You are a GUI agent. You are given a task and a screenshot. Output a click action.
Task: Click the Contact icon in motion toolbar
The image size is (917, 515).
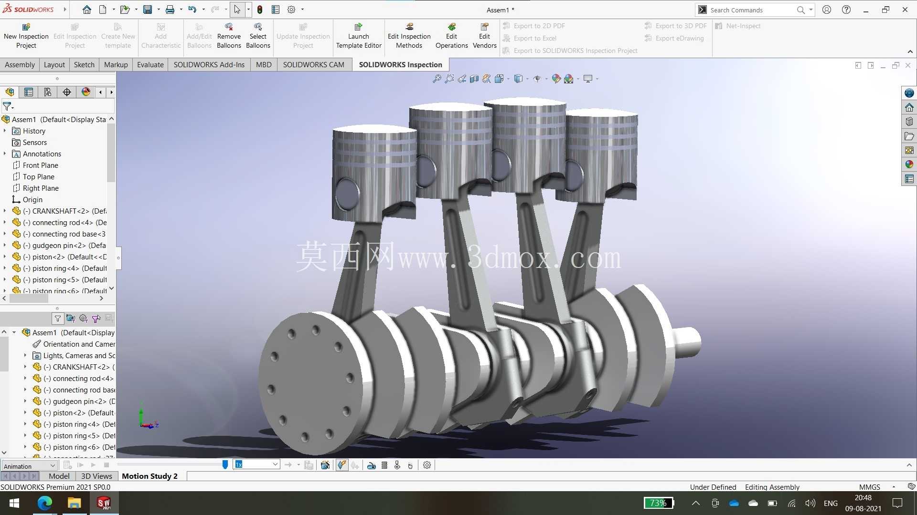click(x=397, y=465)
